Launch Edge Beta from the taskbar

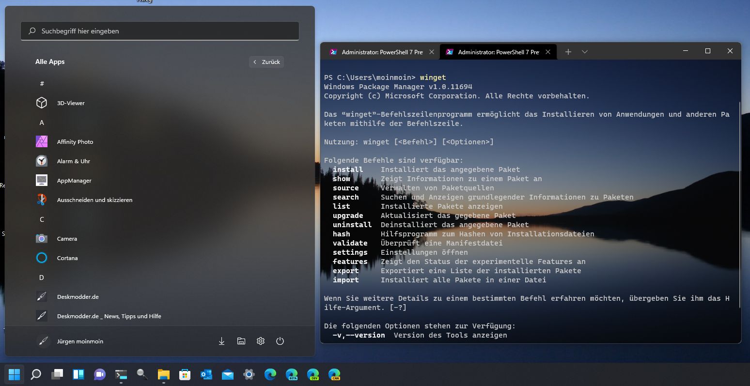point(292,374)
